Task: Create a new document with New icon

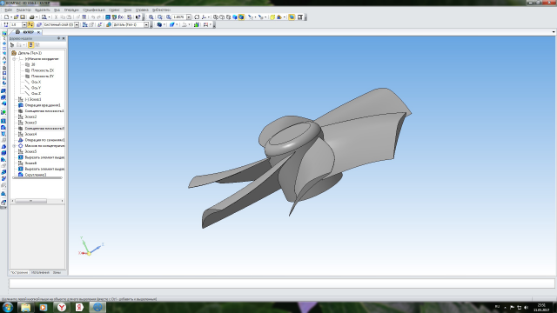Action: [6, 17]
